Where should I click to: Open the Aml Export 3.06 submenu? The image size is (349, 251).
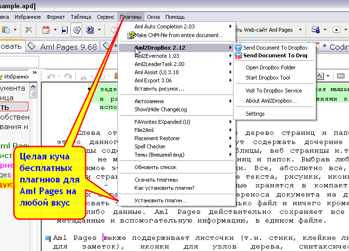(x=177, y=80)
